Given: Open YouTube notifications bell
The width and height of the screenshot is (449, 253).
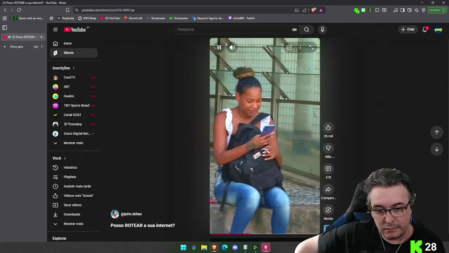Looking at the screenshot, I should pyautogui.click(x=425, y=30).
